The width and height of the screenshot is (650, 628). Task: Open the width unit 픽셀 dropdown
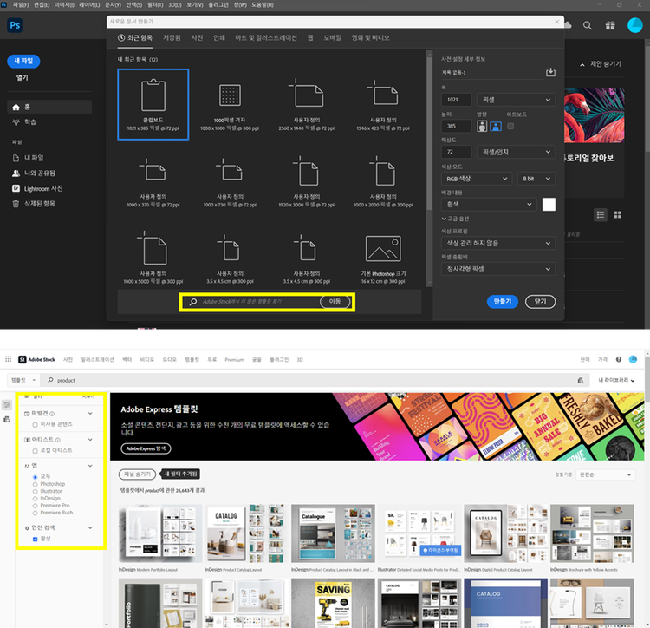point(517,100)
